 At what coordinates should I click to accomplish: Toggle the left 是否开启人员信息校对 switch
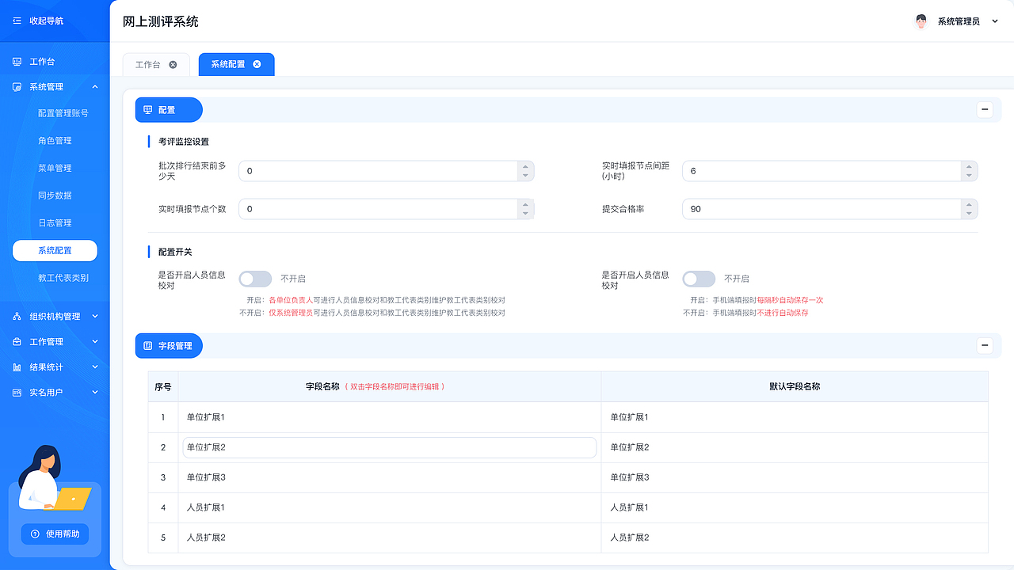click(x=255, y=279)
